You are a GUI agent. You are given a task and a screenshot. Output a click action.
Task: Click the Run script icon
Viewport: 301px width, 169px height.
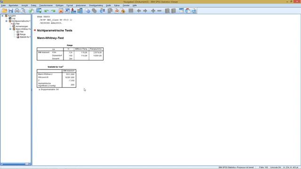(123, 11)
